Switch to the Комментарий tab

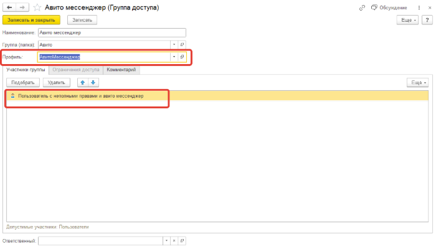coord(121,70)
